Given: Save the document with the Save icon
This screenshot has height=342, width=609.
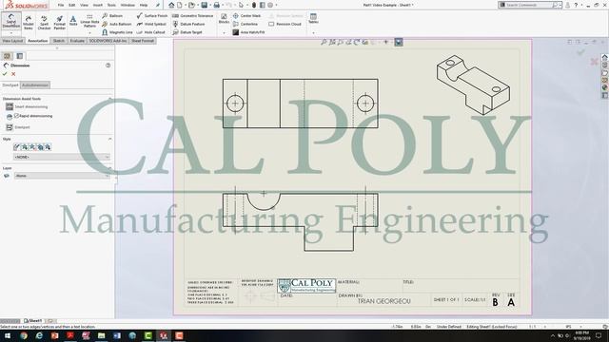Looking at the screenshot, I should 205,5.
